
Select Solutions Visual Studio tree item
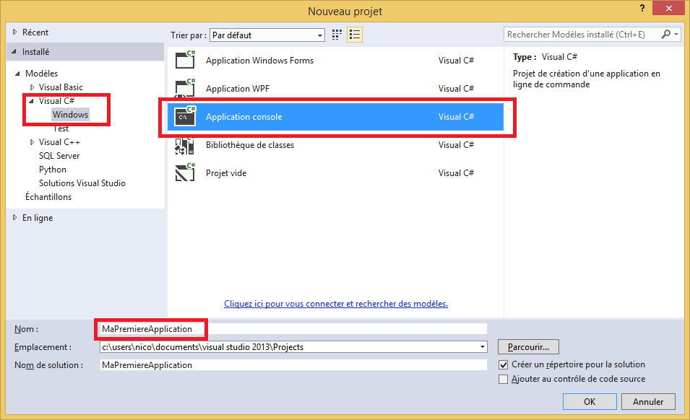[82, 183]
